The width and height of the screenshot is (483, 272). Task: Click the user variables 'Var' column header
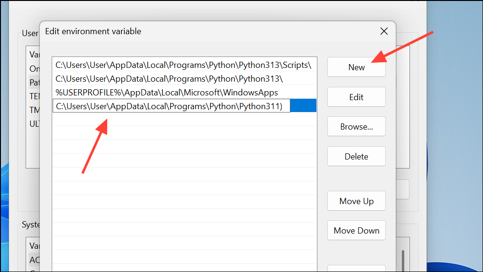point(34,55)
